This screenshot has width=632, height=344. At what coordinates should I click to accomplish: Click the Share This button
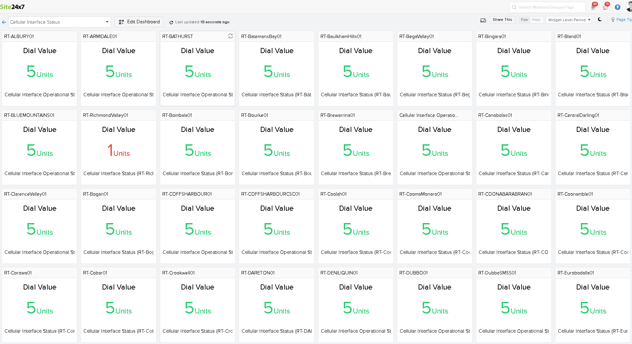click(x=502, y=20)
